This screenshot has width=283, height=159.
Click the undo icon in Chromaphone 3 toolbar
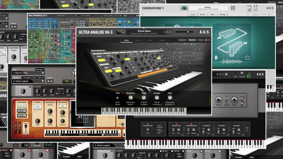269,14
